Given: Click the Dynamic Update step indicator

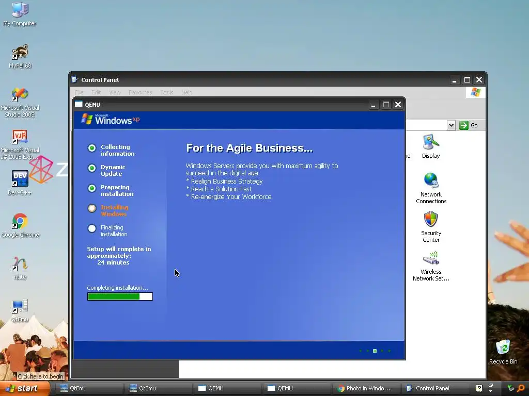Looking at the screenshot, I should click(92, 168).
